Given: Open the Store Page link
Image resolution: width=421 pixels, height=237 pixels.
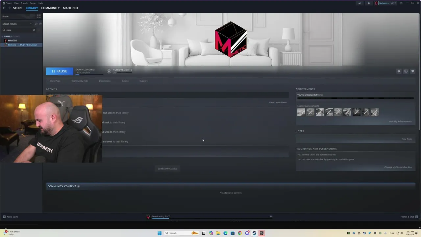Looking at the screenshot, I should (55, 81).
